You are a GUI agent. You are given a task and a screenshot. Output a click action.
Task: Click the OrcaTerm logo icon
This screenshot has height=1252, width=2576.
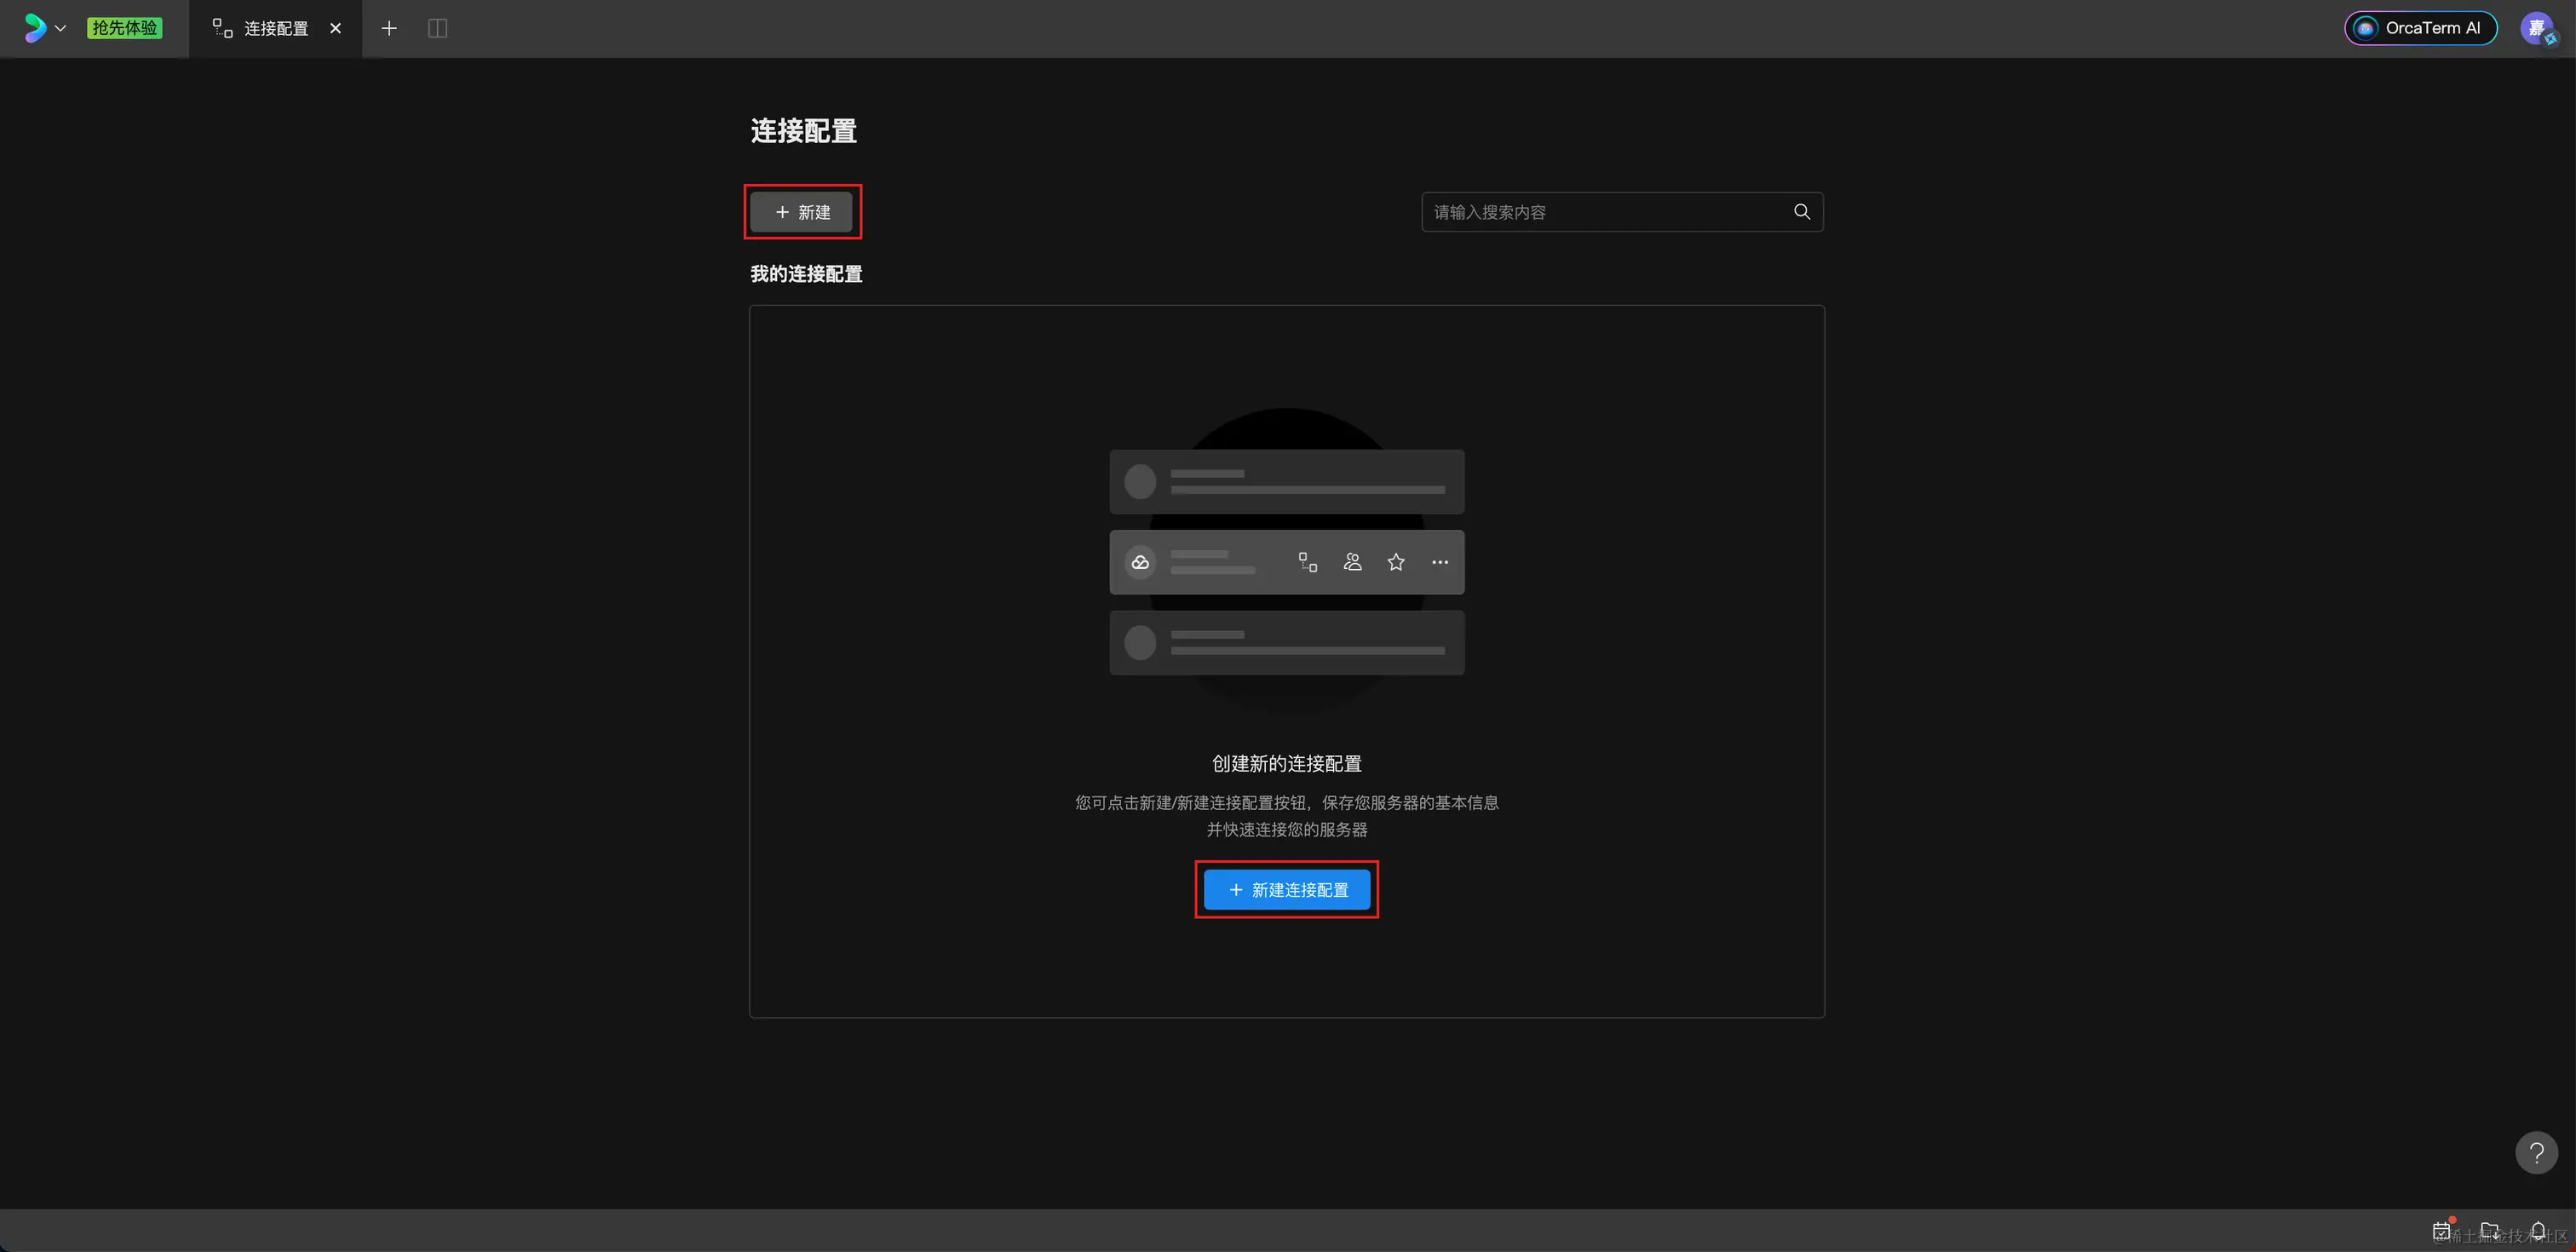[x=35, y=28]
